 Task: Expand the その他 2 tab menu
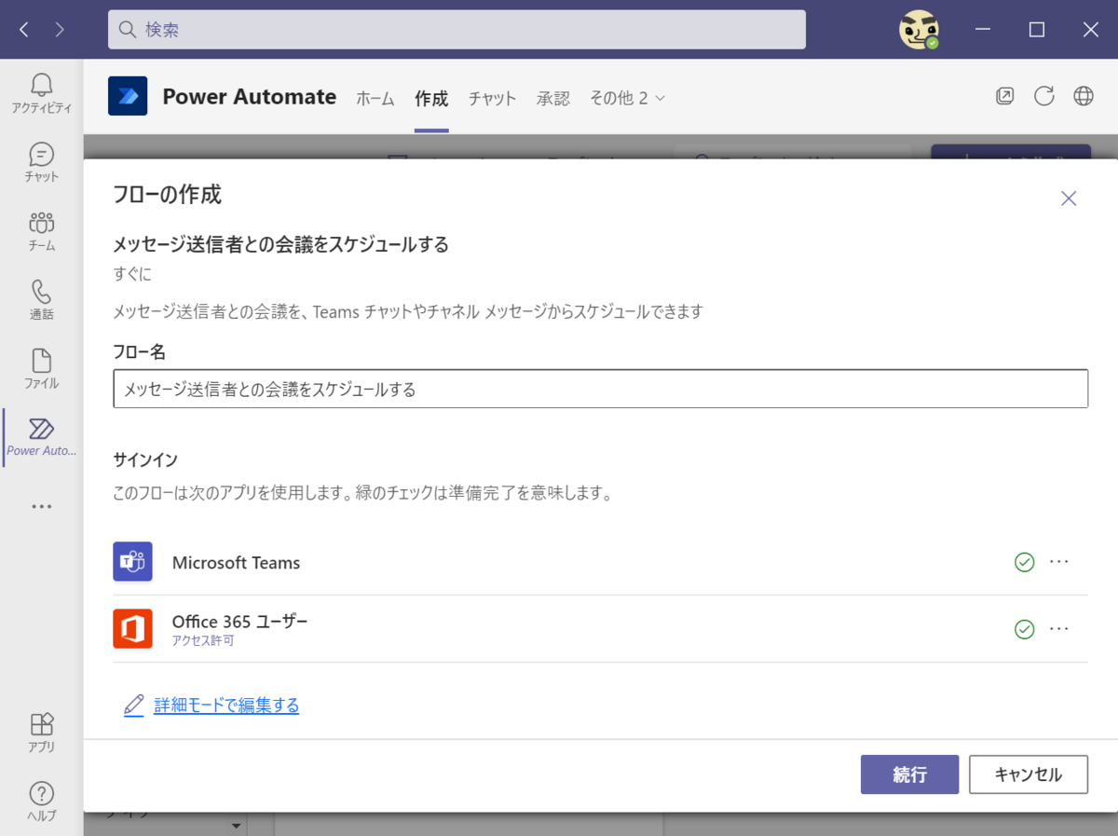pos(627,98)
